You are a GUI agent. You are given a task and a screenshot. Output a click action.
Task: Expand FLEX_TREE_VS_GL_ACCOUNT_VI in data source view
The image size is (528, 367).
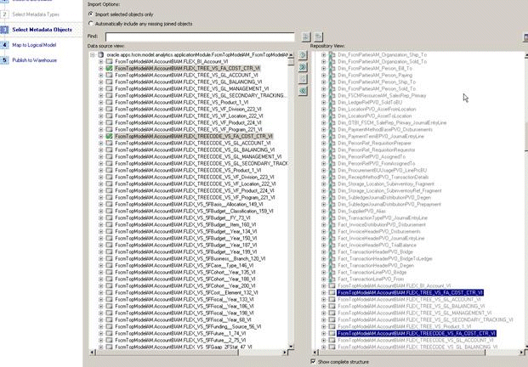point(100,75)
